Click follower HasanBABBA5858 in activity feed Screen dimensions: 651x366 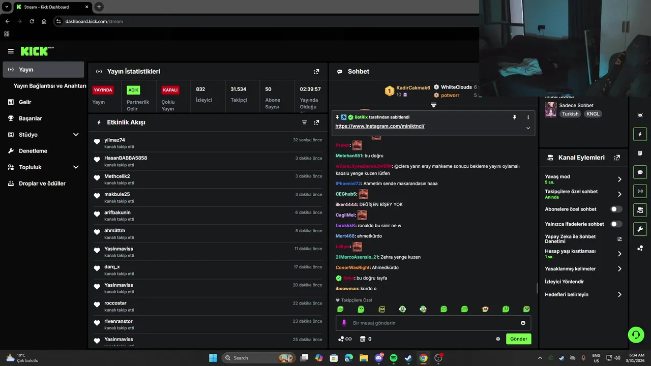coord(126,158)
